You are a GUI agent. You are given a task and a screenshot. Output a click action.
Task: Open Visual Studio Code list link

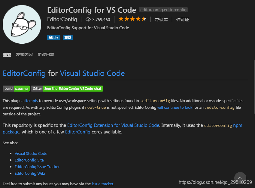coord(31,154)
